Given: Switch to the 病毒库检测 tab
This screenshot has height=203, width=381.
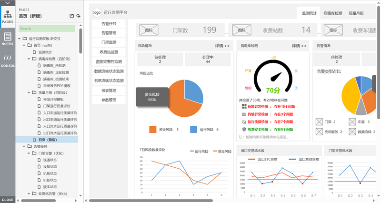Looking at the screenshot, I should (x=332, y=13).
